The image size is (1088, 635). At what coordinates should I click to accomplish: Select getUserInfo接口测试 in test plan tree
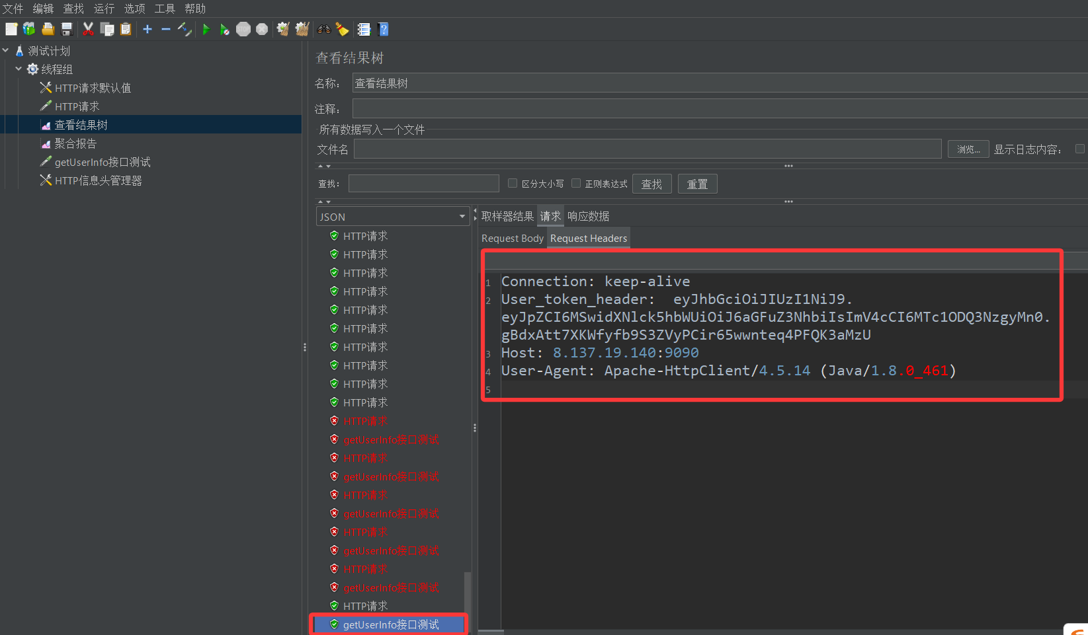point(103,162)
